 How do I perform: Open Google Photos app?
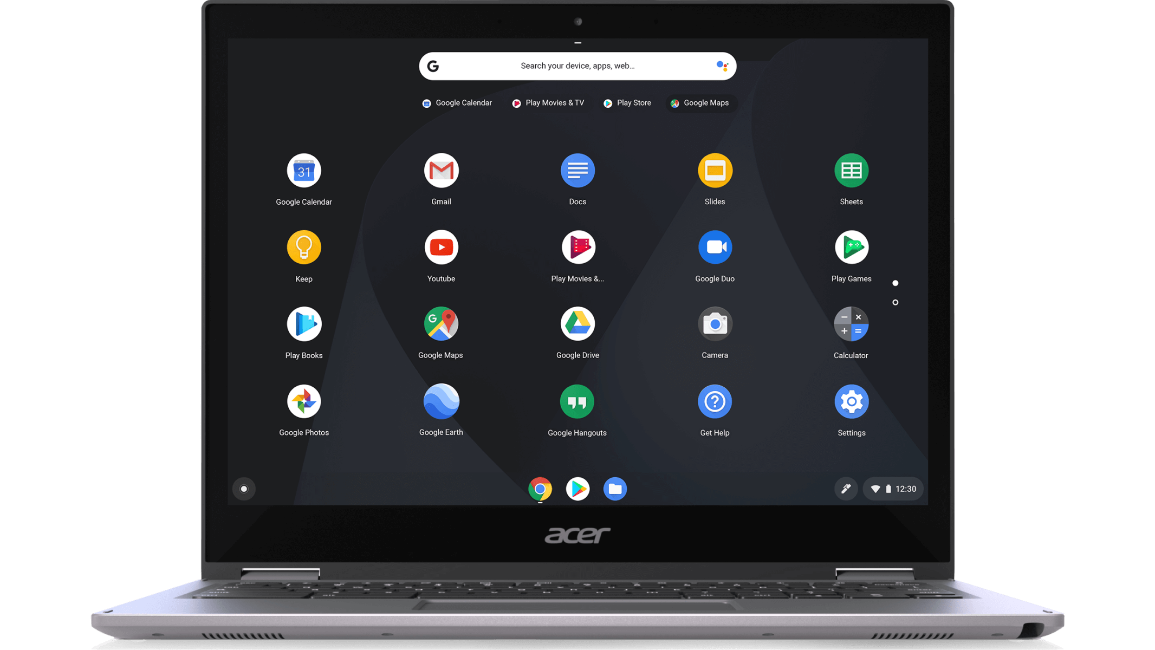coord(304,401)
